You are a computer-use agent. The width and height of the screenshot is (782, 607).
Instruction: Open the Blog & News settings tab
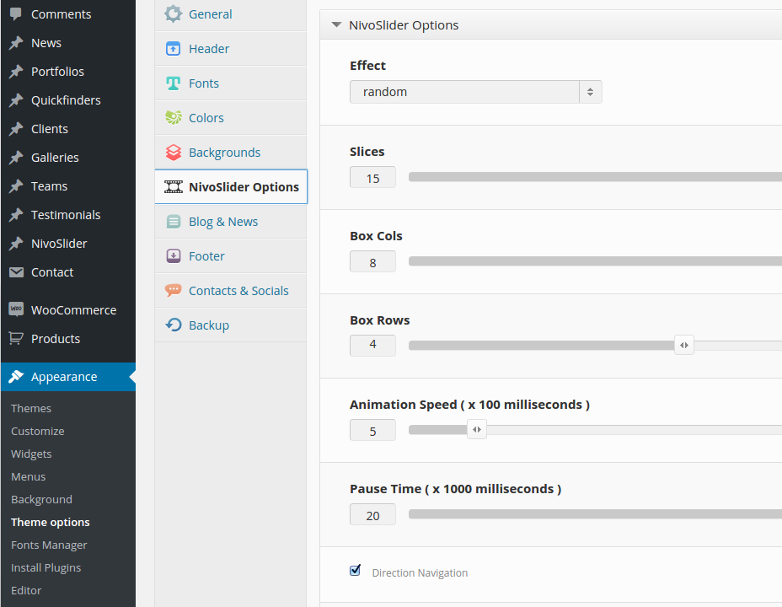pos(223,222)
